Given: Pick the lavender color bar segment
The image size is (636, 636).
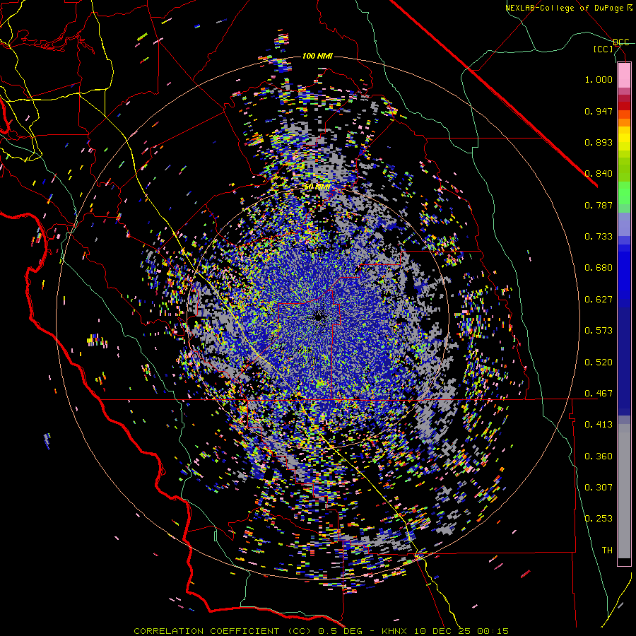Looking at the screenshot, I should 624,225.
